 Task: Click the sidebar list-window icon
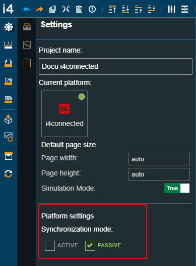(x=8, y=100)
